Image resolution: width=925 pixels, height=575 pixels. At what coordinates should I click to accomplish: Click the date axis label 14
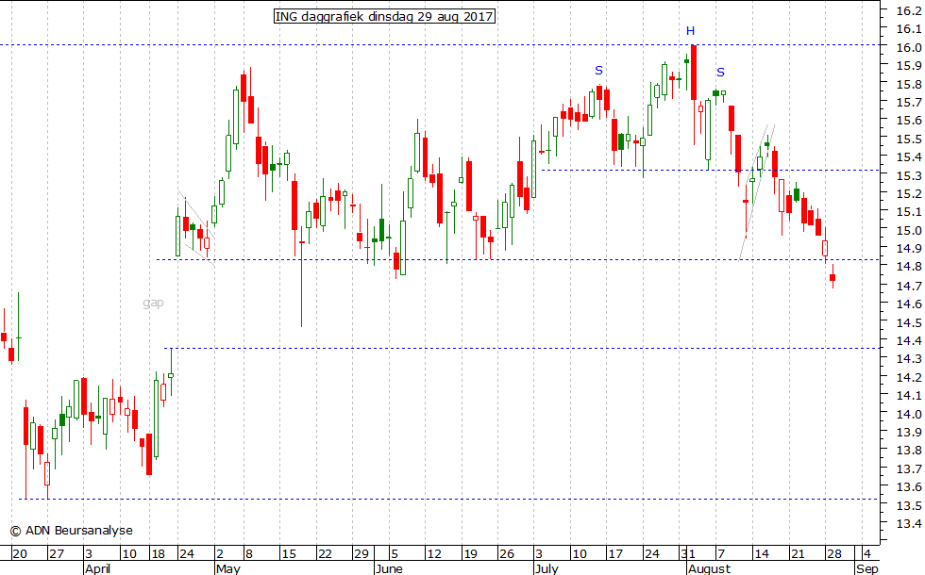762,554
